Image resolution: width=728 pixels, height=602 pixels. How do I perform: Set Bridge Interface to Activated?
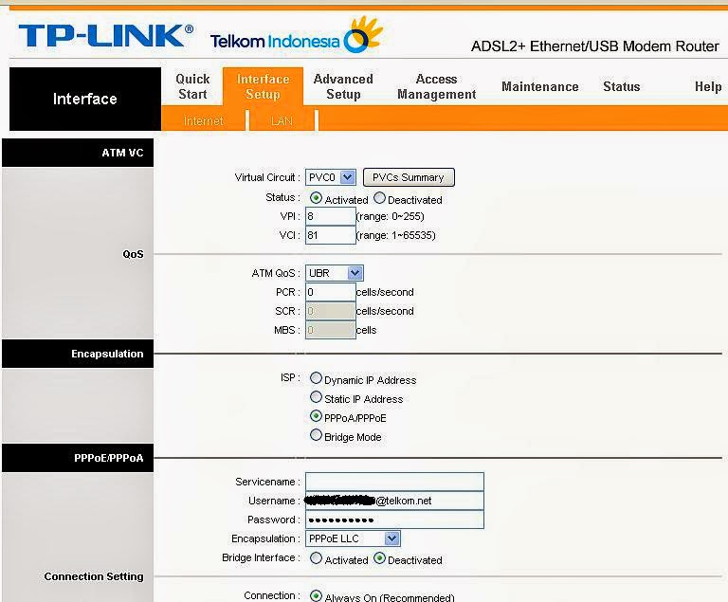click(x=316, y=558)
